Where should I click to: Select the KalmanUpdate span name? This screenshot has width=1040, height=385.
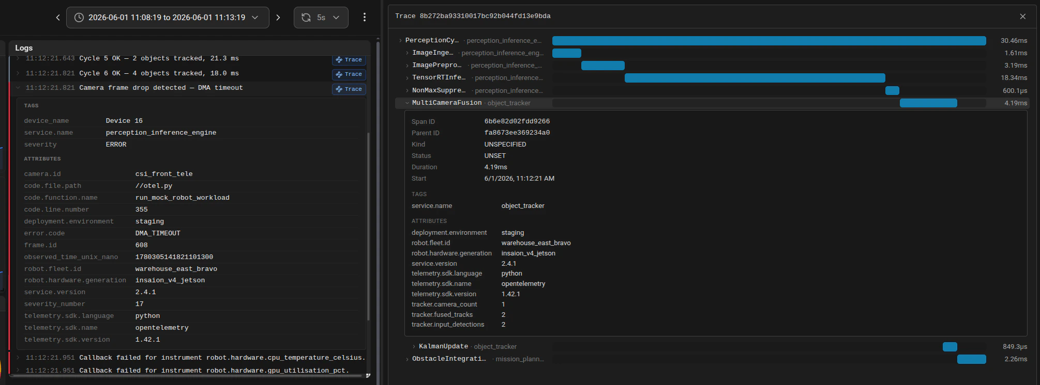click(443, 346)
